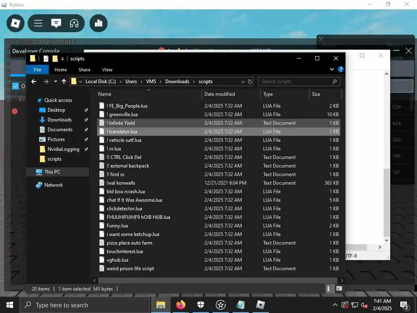This screenshot has height=313, width=417.
Task: Click the Downloads breadcrumb in address bar
Action: pos(178,82)
